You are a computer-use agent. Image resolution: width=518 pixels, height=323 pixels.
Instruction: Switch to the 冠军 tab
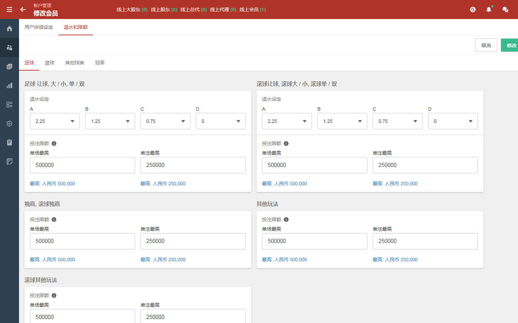click(100, 63)
